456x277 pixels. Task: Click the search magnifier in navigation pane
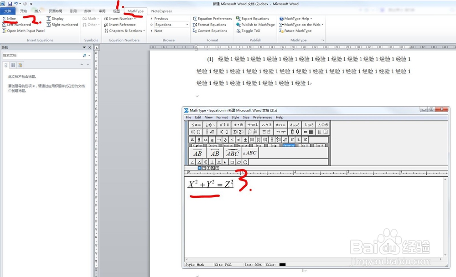pos(85,56)
